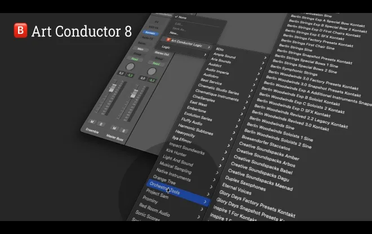
Task: Toggle Solo on the Ensemble channel
Action: pyautogui.click(x=101, y=124)
